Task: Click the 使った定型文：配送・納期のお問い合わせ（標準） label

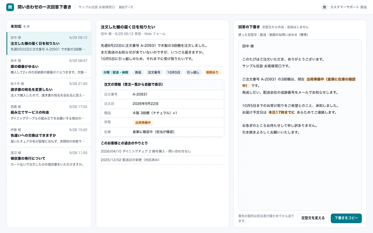Action: click(x=273, y=35)
